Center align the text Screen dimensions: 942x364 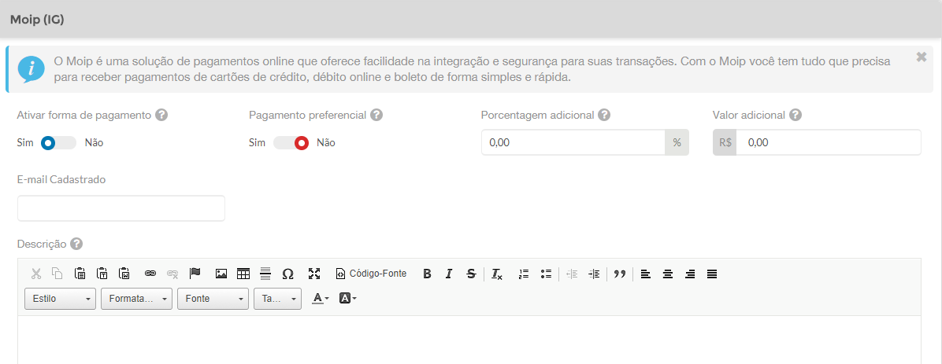667,274
